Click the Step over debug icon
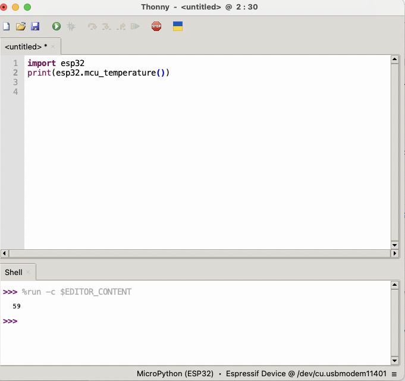 pyautogui.click(x=92, y=26)
